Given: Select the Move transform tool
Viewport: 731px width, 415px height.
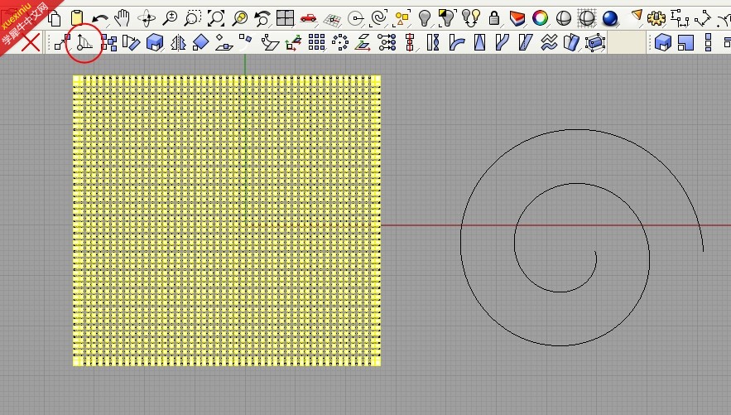Looking at the screenshot, I should 62,43.
